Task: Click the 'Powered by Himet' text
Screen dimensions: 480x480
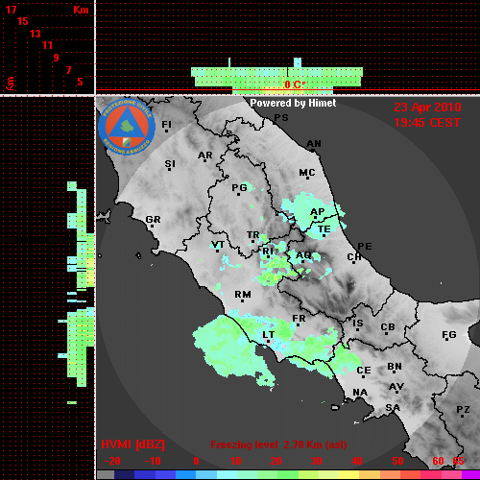Action: pyautogui.click(x=293, y=103)
